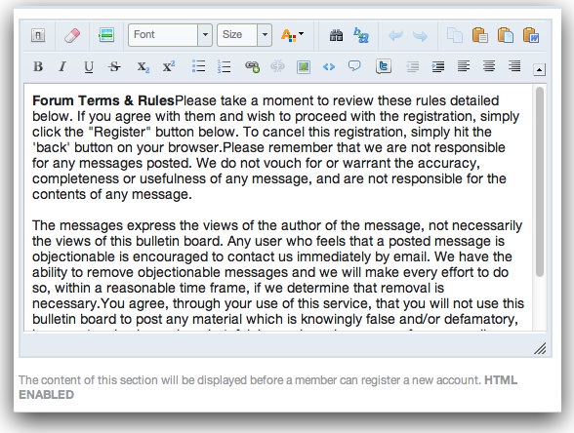Click the insert link icon
This screenshot has width=574, height=433.
(x=252, y=66)
